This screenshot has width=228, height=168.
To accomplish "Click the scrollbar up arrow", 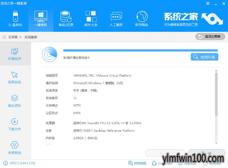I will tap(216, 71).
